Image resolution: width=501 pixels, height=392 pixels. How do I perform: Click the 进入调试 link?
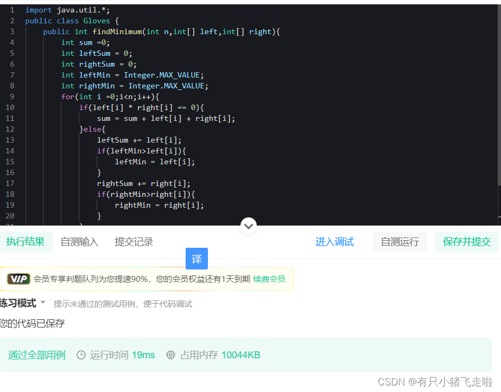coord(334,242)
